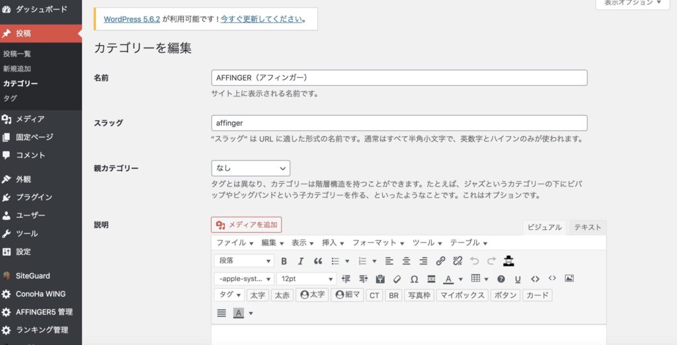
Task: Click the 太赤 style button
Action: click(x=282, y=295)
